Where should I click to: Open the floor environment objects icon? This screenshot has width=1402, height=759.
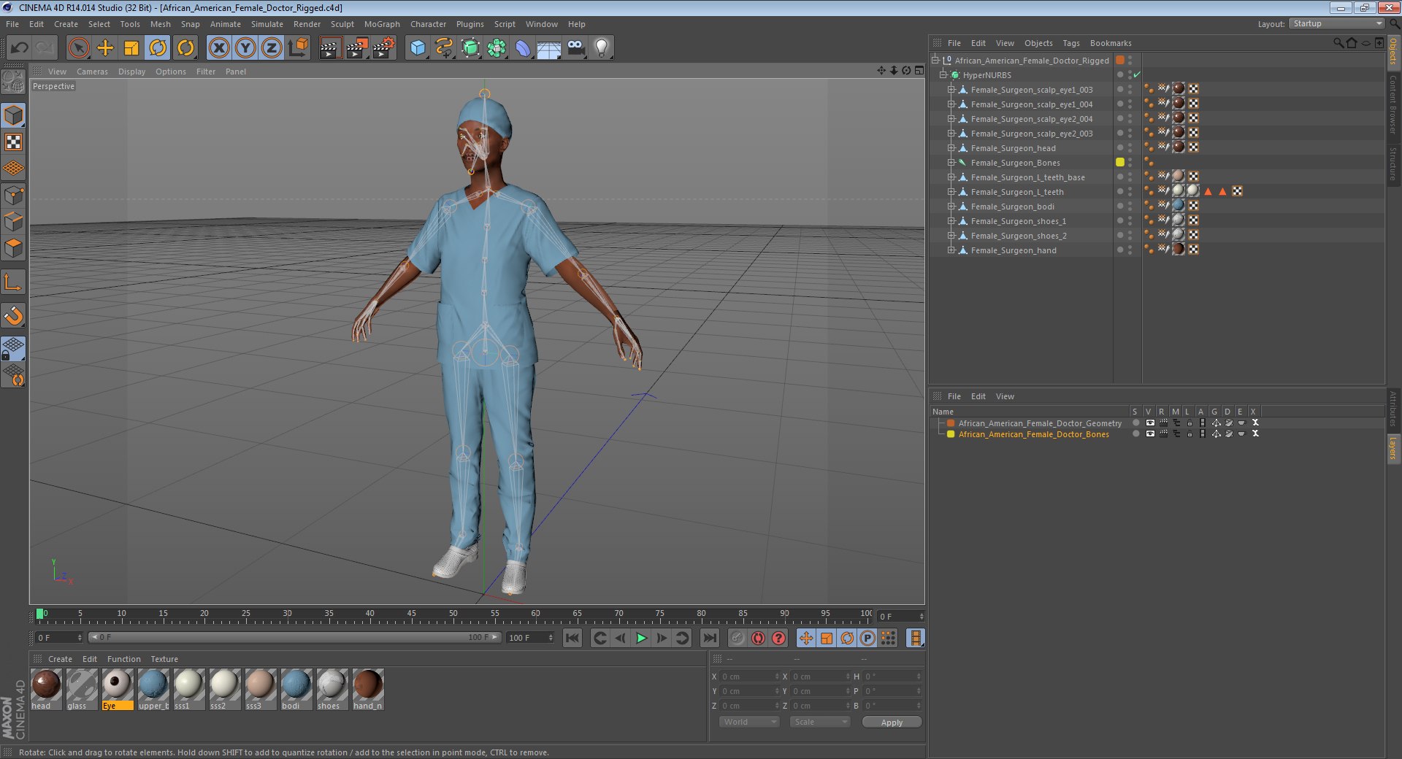[x=549, y=48]
